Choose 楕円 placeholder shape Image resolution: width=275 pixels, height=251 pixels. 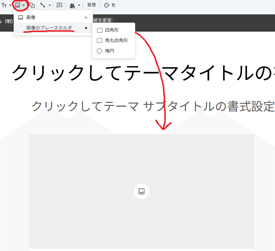click(x=114, y=51)
